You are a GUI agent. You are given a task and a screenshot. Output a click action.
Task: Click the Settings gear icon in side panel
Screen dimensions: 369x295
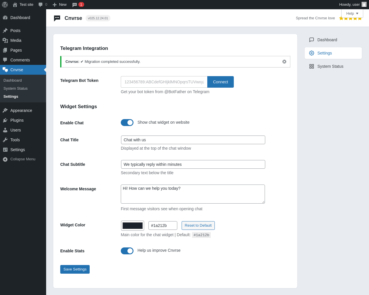click(x=312, y=53)
